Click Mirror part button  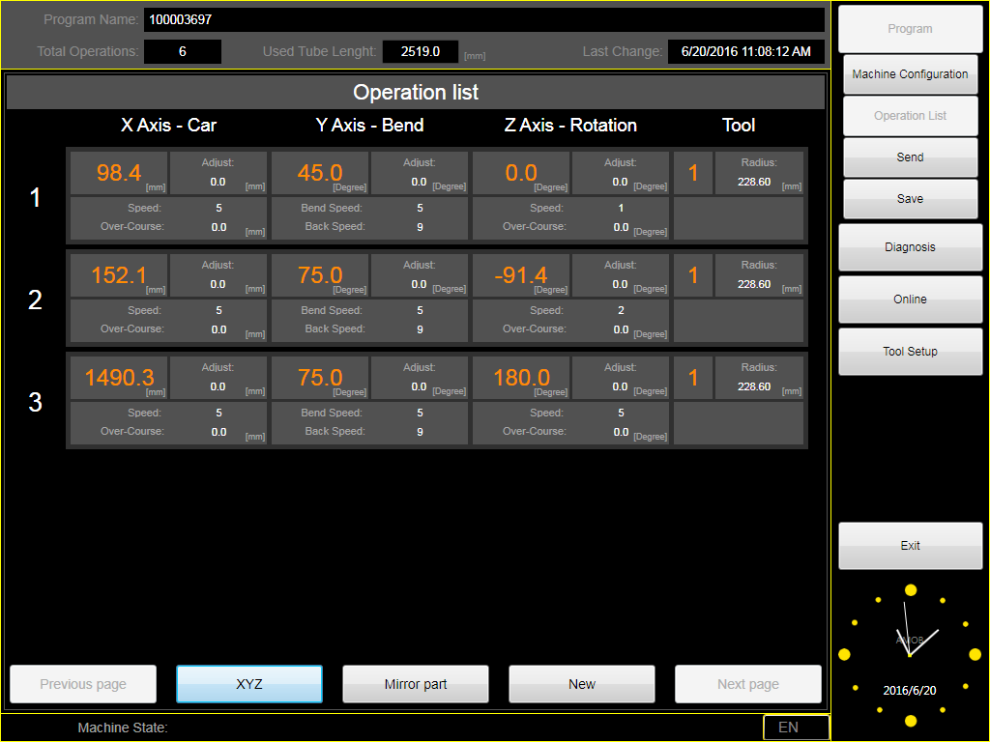coord(416,684)
